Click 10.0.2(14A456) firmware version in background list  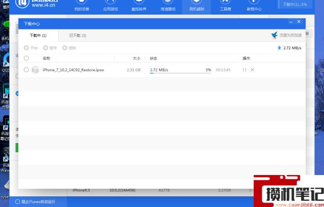122,190
